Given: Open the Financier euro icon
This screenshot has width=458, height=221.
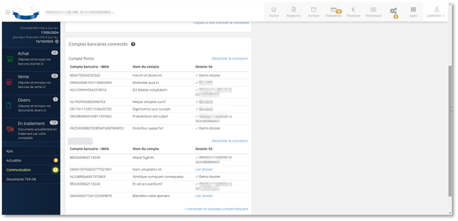Looking at the screenshot, I should tap(353, 9).
